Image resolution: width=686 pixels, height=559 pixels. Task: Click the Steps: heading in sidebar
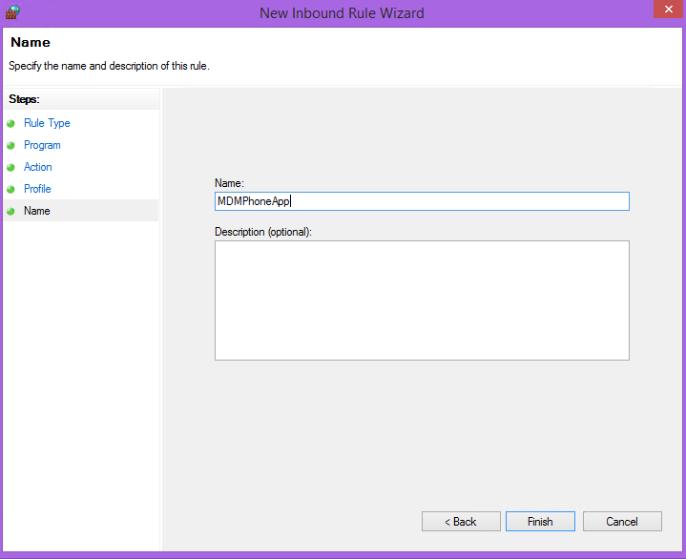tap(24, 99)
